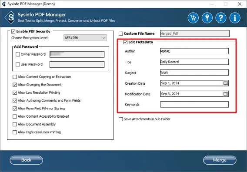This screenshot has width=247, height=172.
Task: Click the Author field containing MIRAE
Action: (194, 51)
